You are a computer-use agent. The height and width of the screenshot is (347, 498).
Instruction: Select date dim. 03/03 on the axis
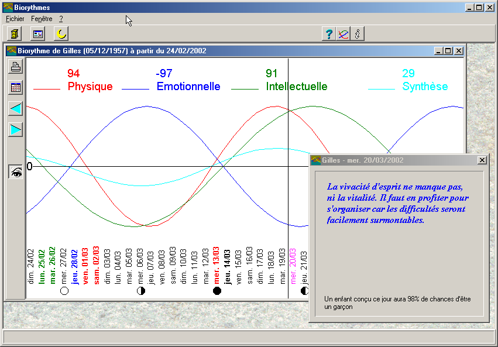coord(107,266)
